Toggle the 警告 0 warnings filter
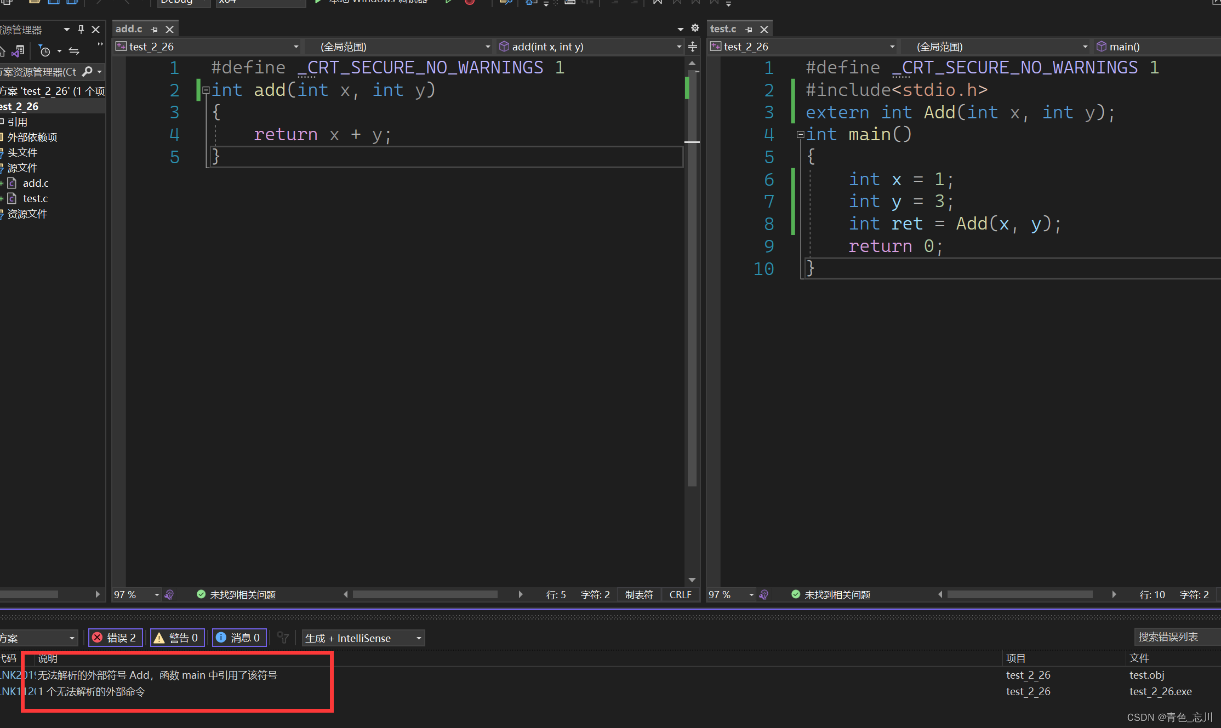The width and height of the screenshot is (1221, 728). pos(177,638)
